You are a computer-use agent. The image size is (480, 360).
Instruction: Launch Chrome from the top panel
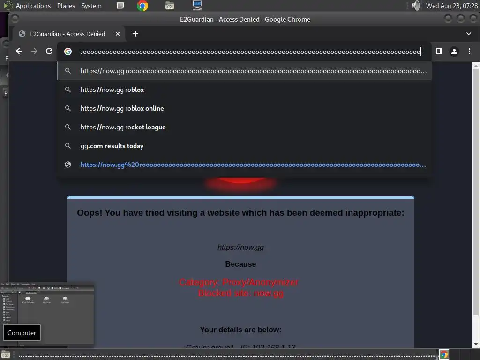(x=142, y=6)
